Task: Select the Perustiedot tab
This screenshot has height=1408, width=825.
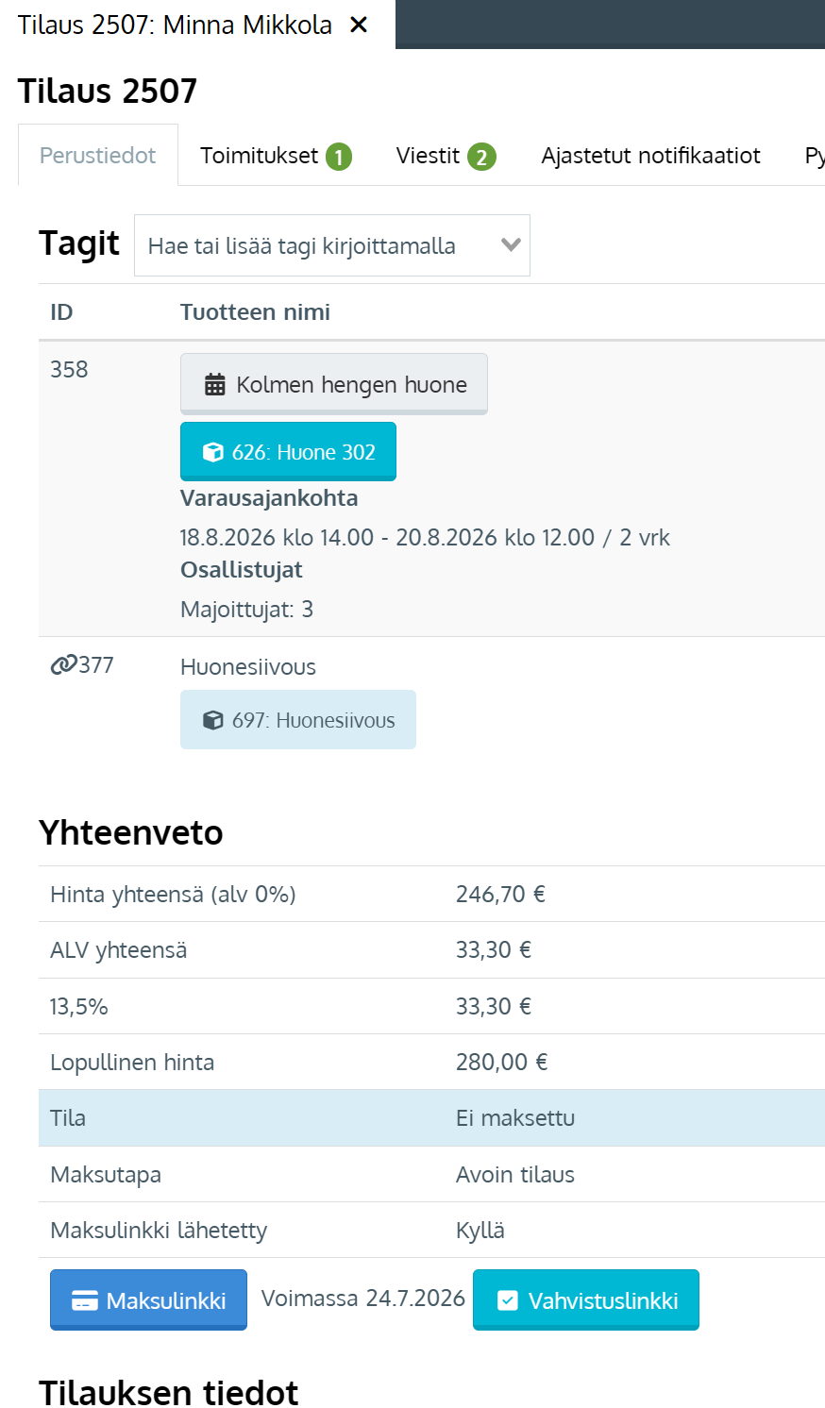Action: [x=98, y=156]
